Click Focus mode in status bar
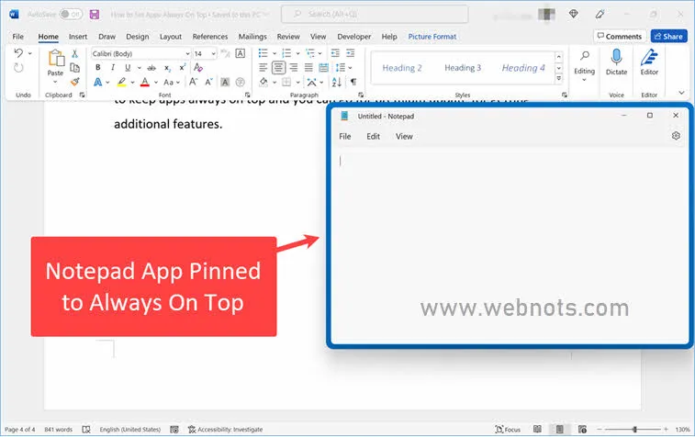This screenshot has width=695, height=437. (508, 430)
